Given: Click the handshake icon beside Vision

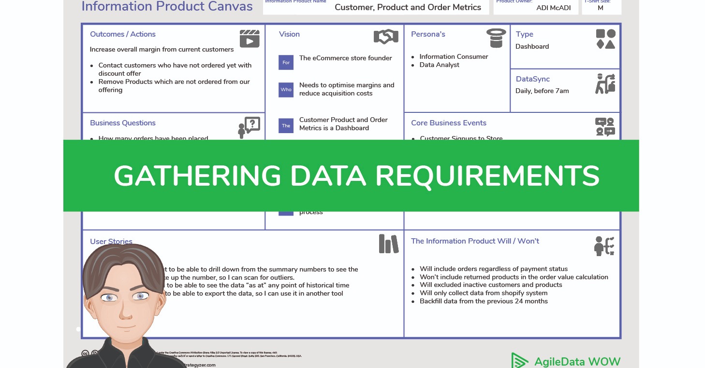Looking at the screenshot, I should (386, 37).
